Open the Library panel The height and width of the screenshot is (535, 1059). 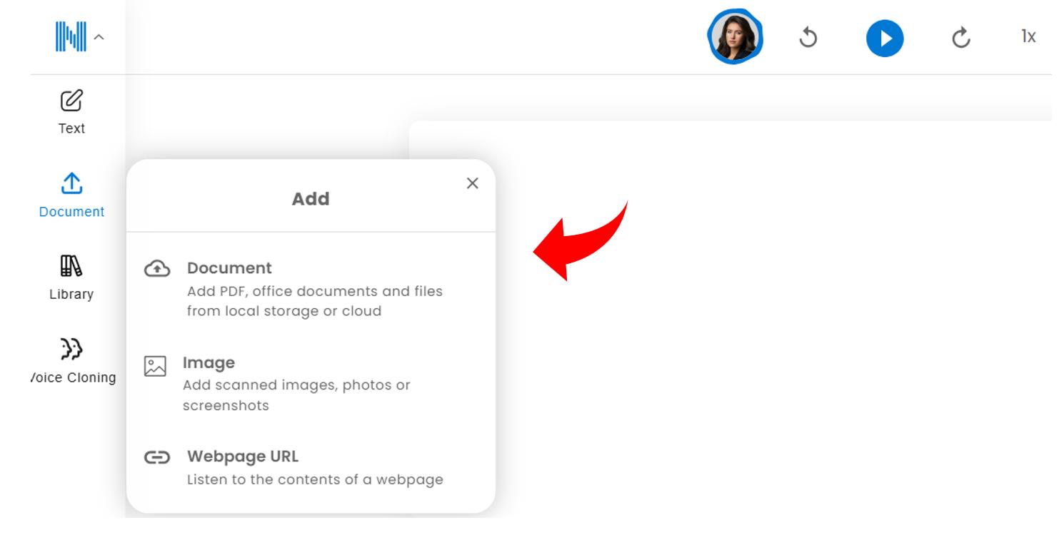click(x=70, y=278)
